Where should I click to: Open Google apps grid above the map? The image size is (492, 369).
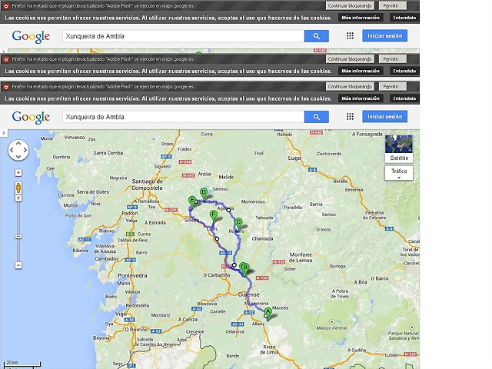(x=351, y=117)
